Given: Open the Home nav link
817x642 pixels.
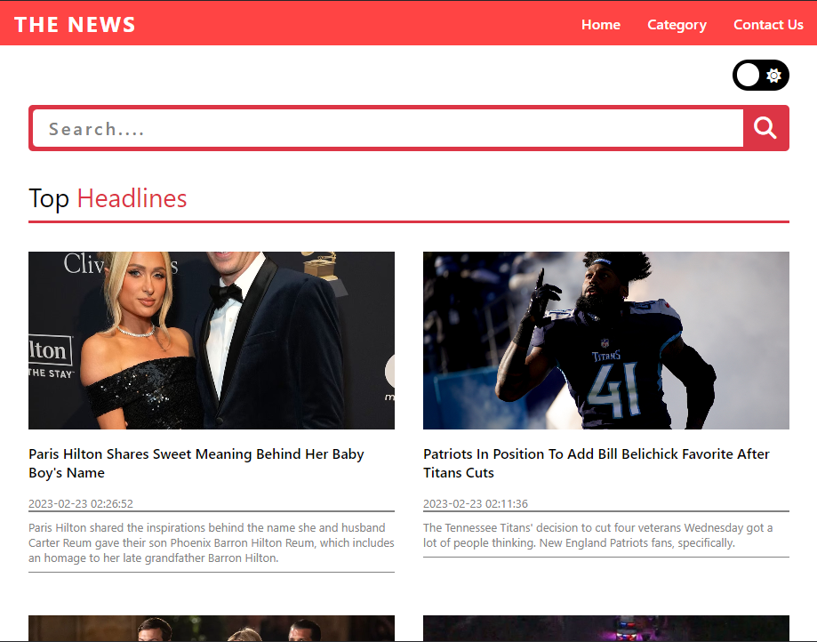Looking at the screenshot, I should 601,25.
